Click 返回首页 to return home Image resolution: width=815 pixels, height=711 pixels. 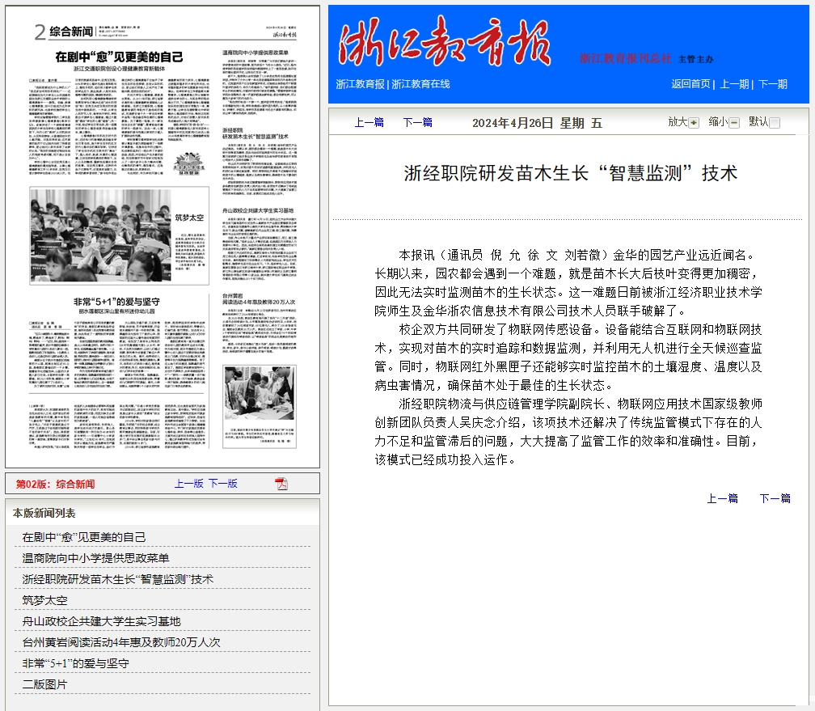[690, 84]
